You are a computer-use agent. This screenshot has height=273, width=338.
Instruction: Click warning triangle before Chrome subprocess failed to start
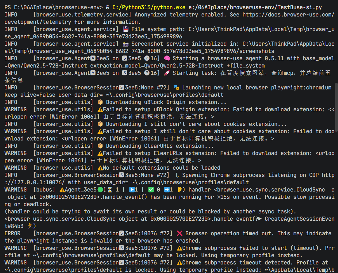pos(179,248)
